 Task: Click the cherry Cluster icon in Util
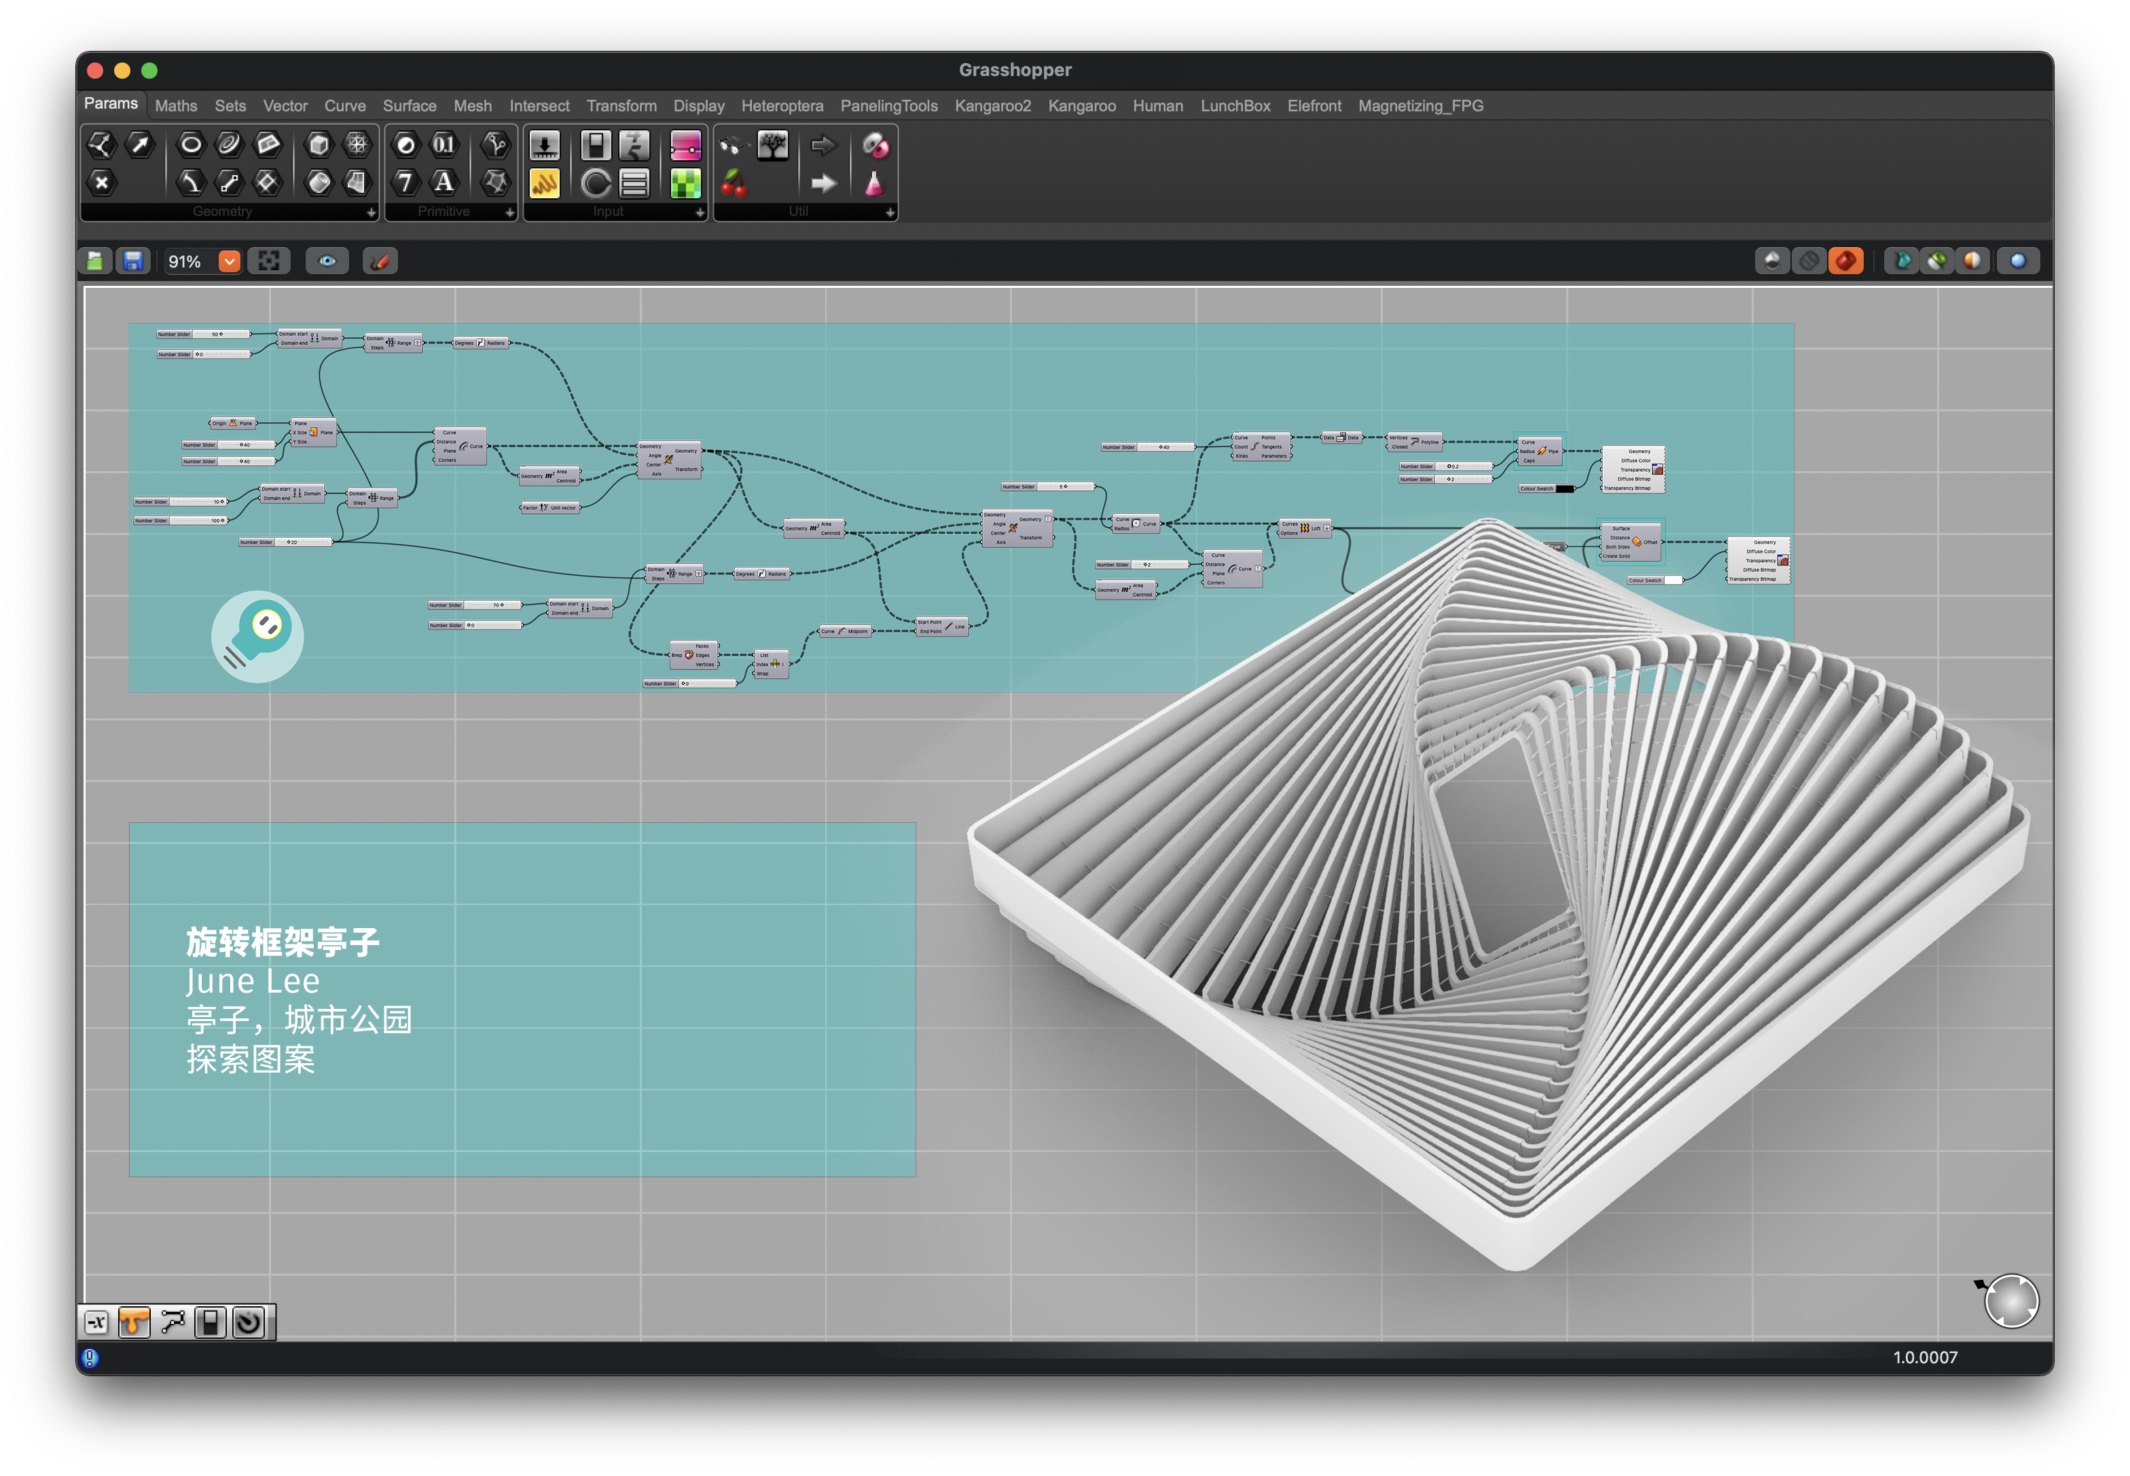click(734, 184)
